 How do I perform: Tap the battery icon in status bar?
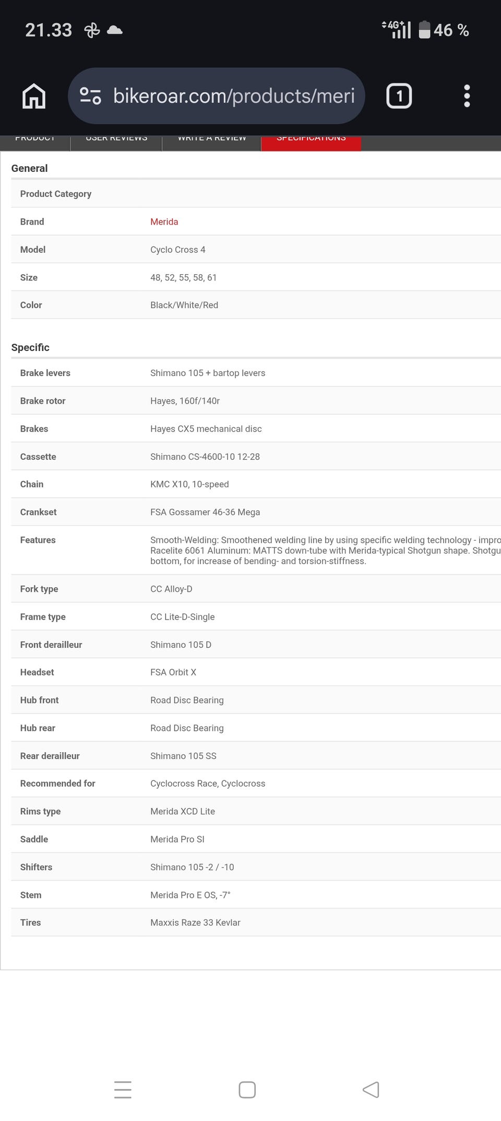pyautogui.click(x=424, y=30)
